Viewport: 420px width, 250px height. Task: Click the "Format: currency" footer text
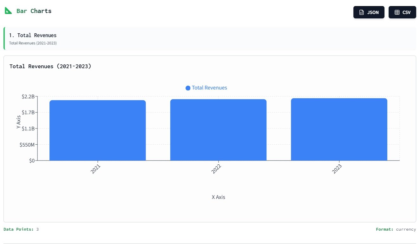[x=396, y=229]
